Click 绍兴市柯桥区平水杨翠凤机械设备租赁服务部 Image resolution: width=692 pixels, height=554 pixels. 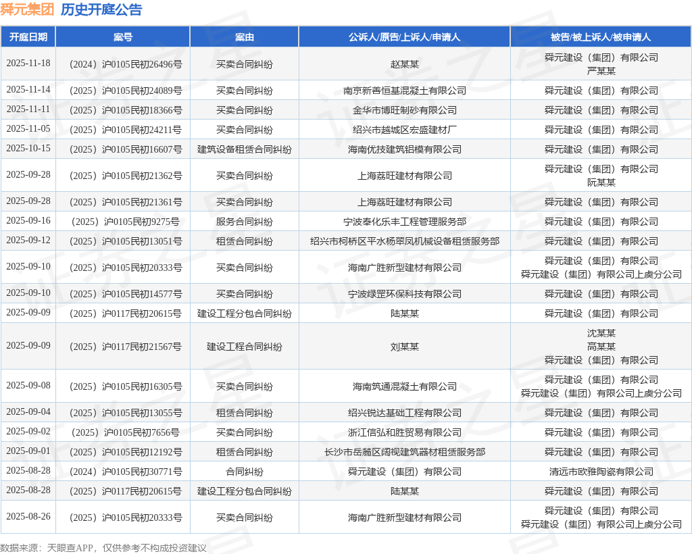click(404, 241)
